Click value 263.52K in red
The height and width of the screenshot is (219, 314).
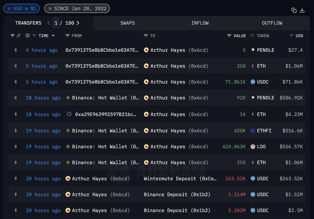[235, 178]
